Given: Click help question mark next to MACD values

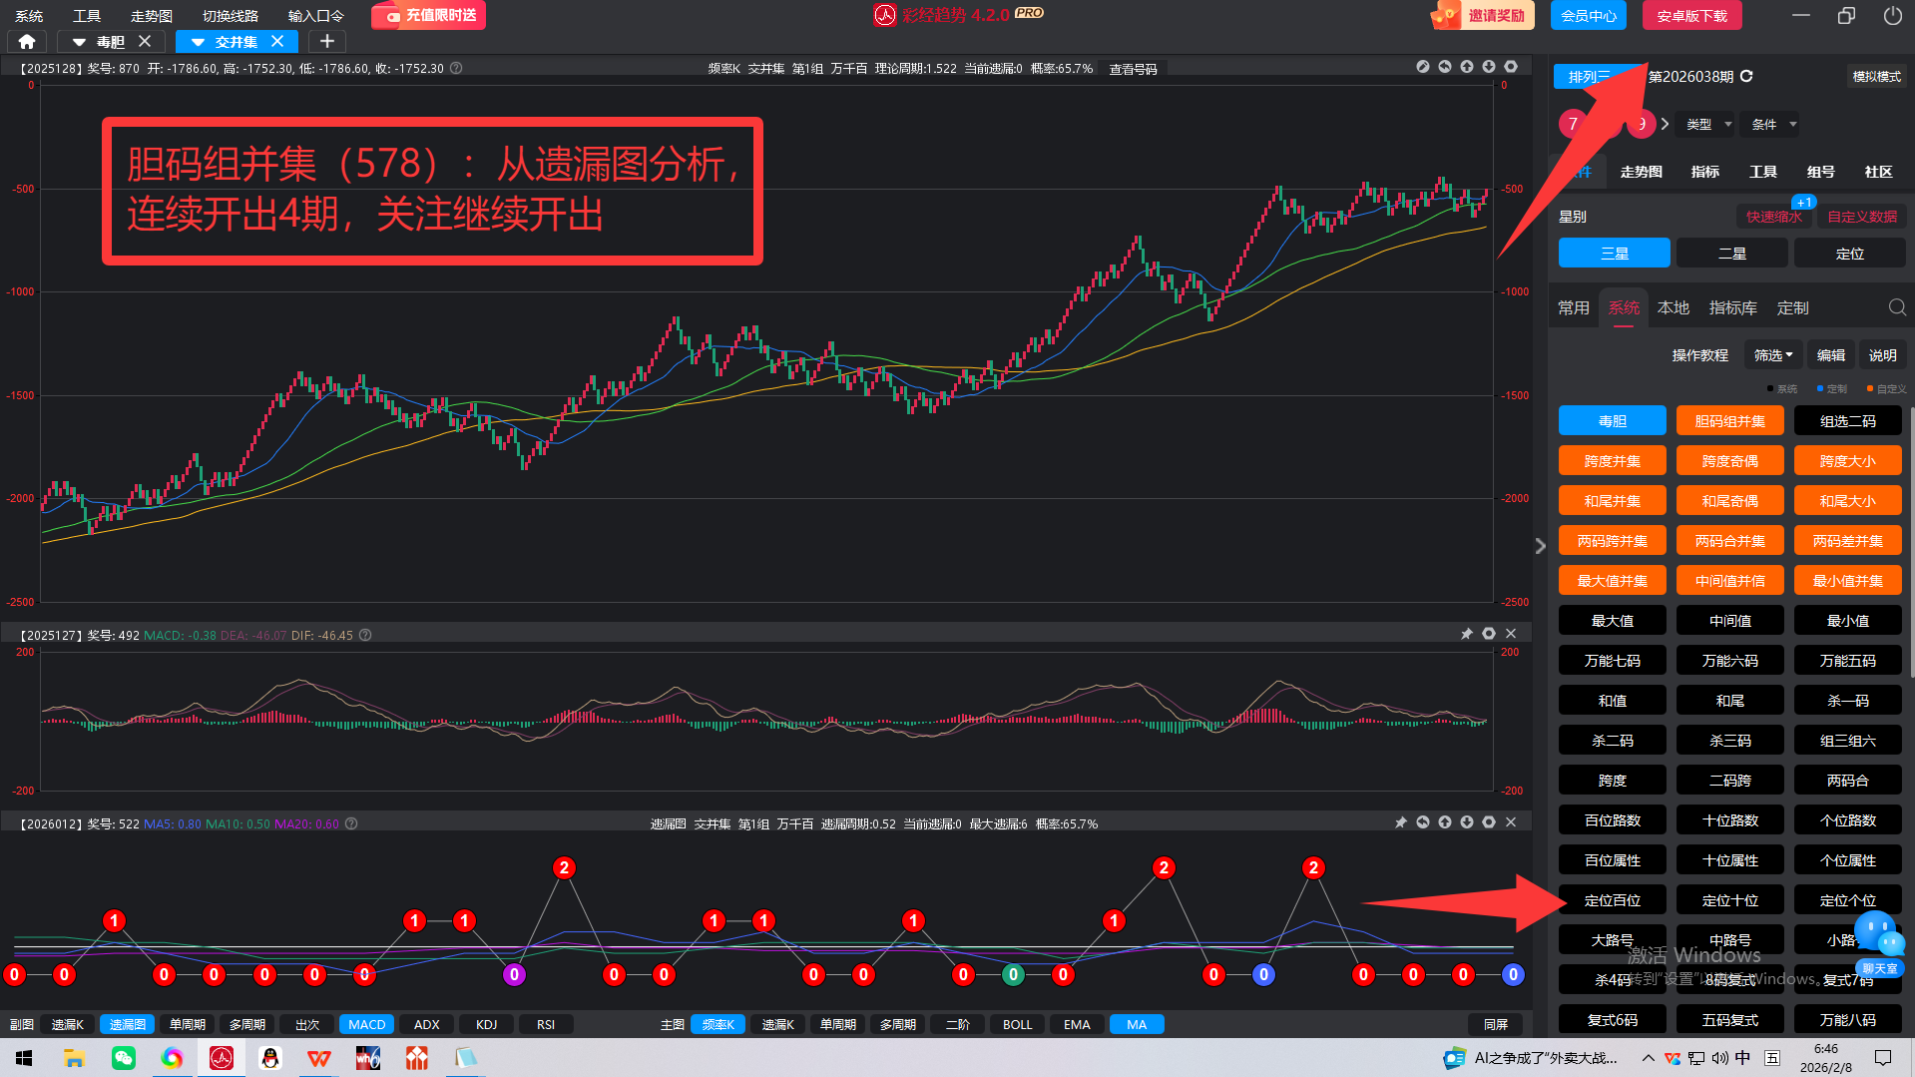Looking at the screenshot, I should click(x=365, y=635).
